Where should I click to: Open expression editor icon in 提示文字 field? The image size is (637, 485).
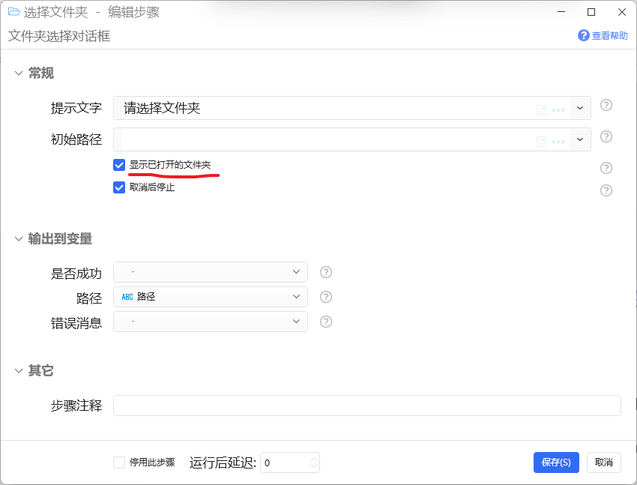click(x=542, y=110)
